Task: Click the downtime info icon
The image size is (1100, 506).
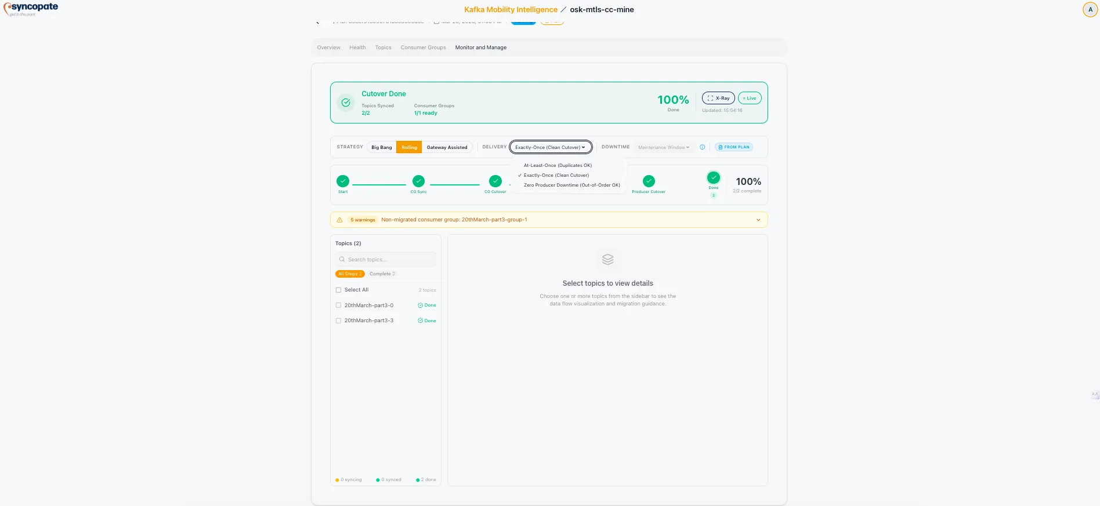Action: click(x=702, y=147)
